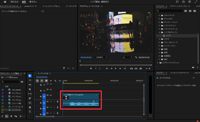The width and height of the screenshot is (200, 122).
Task: Open Program monitor settings wrench
Action: (x=136, y=57)
